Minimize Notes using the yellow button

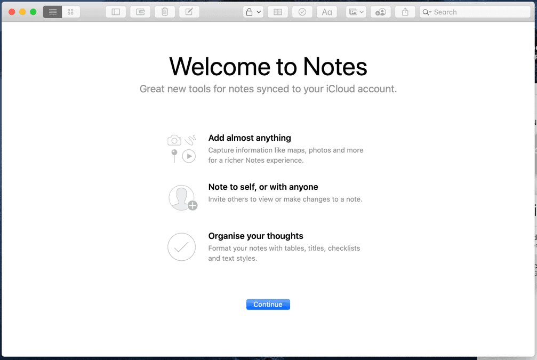(22, 12)
